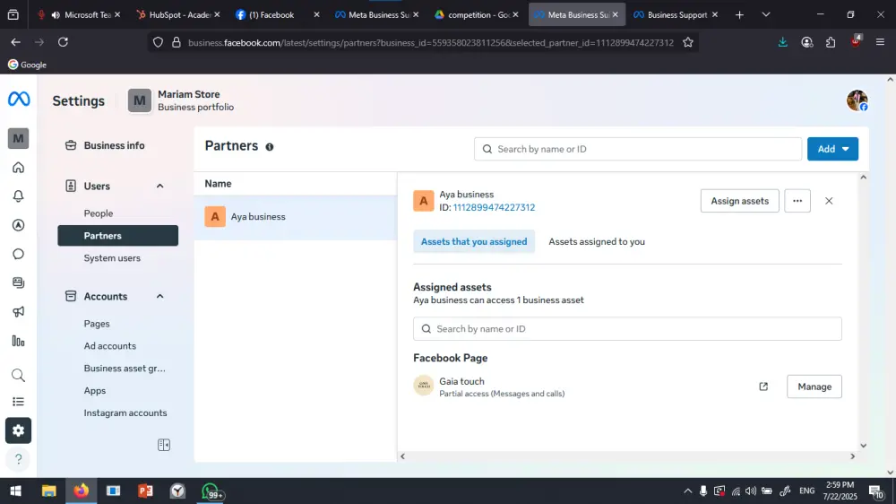
Task: Collapse sidebar with panel toggle icon
Action: [164, 445]
